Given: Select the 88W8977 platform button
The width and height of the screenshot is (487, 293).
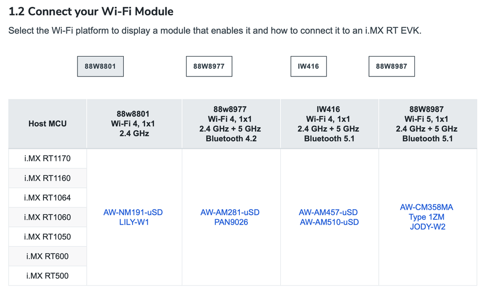Looking at the screenshot, I should pyautogui.click(x=209, y=66).
